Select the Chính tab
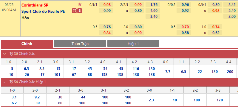 pyautogui.click(x=27, y=44)
